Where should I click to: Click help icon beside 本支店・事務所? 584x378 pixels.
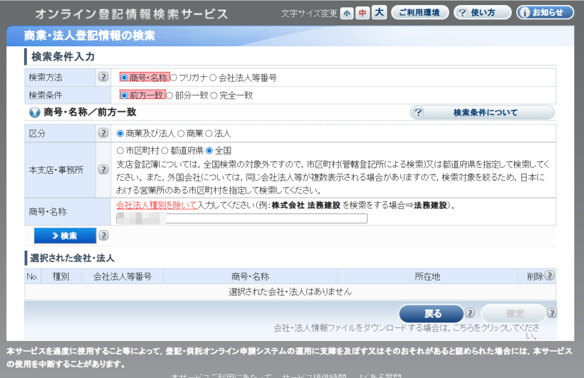(x=103, y=169)
